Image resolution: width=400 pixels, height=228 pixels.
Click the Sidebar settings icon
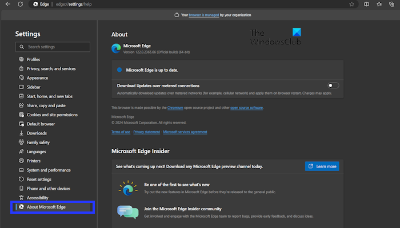click(22, 87)
